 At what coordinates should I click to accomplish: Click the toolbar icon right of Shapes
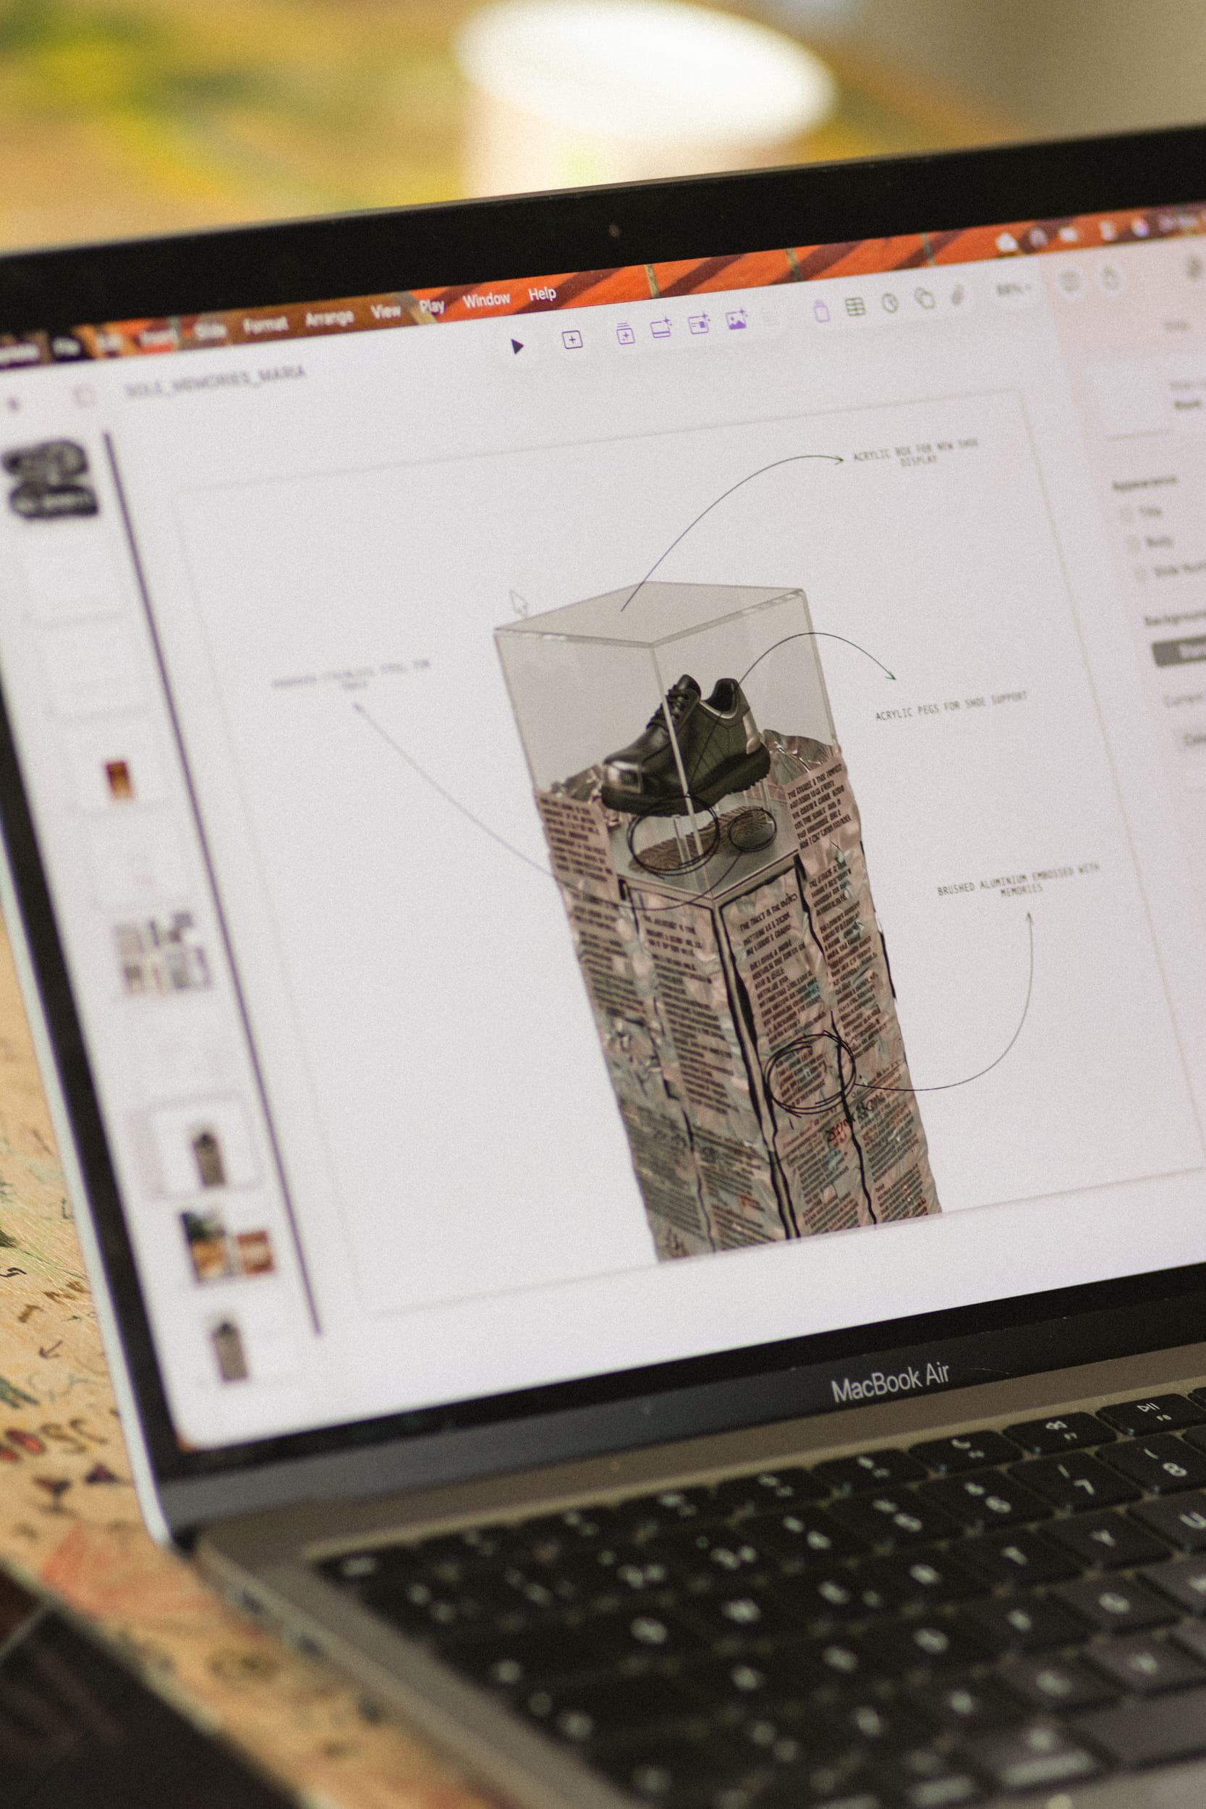959,295
